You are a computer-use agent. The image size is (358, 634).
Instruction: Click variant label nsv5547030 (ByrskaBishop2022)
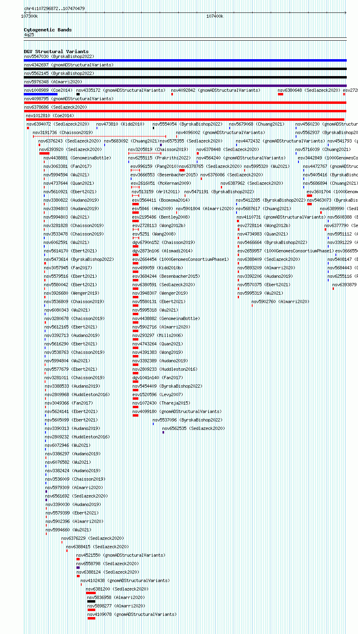pyautogui.click(x=59, y=57)
